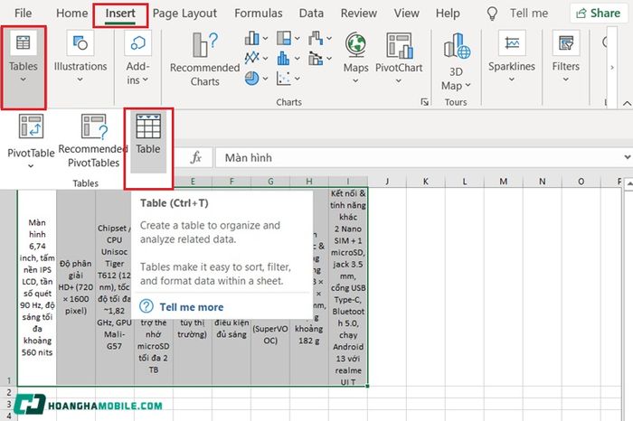Screen dimensions: 633x421
Task: Open the Filters group
Action: [x=565, y=56]
